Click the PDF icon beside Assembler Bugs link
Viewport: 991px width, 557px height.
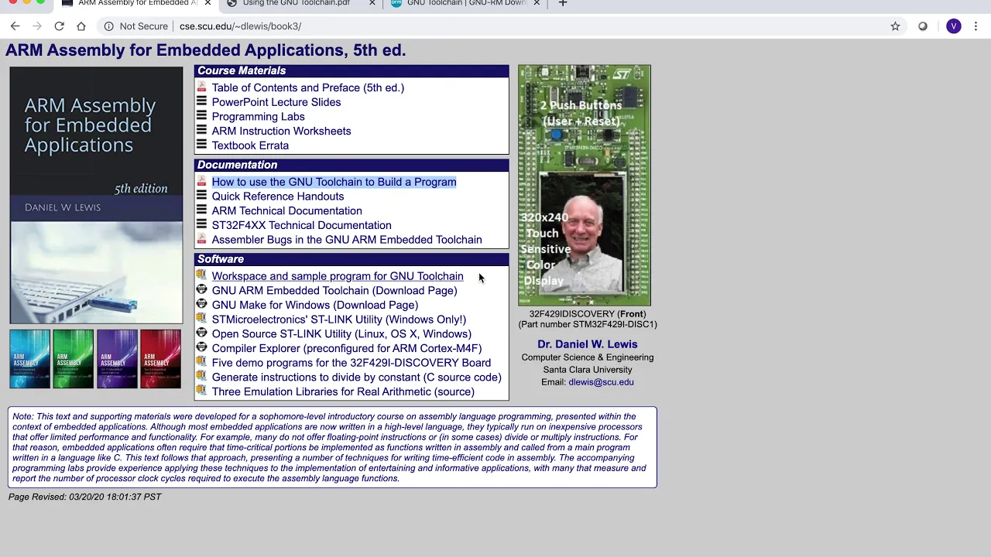tap(201, 239)
